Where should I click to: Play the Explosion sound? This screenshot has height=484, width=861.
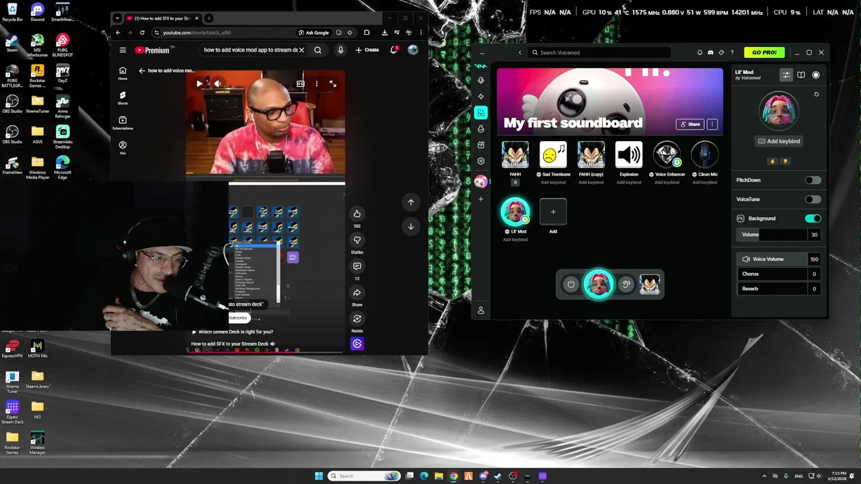629,155
